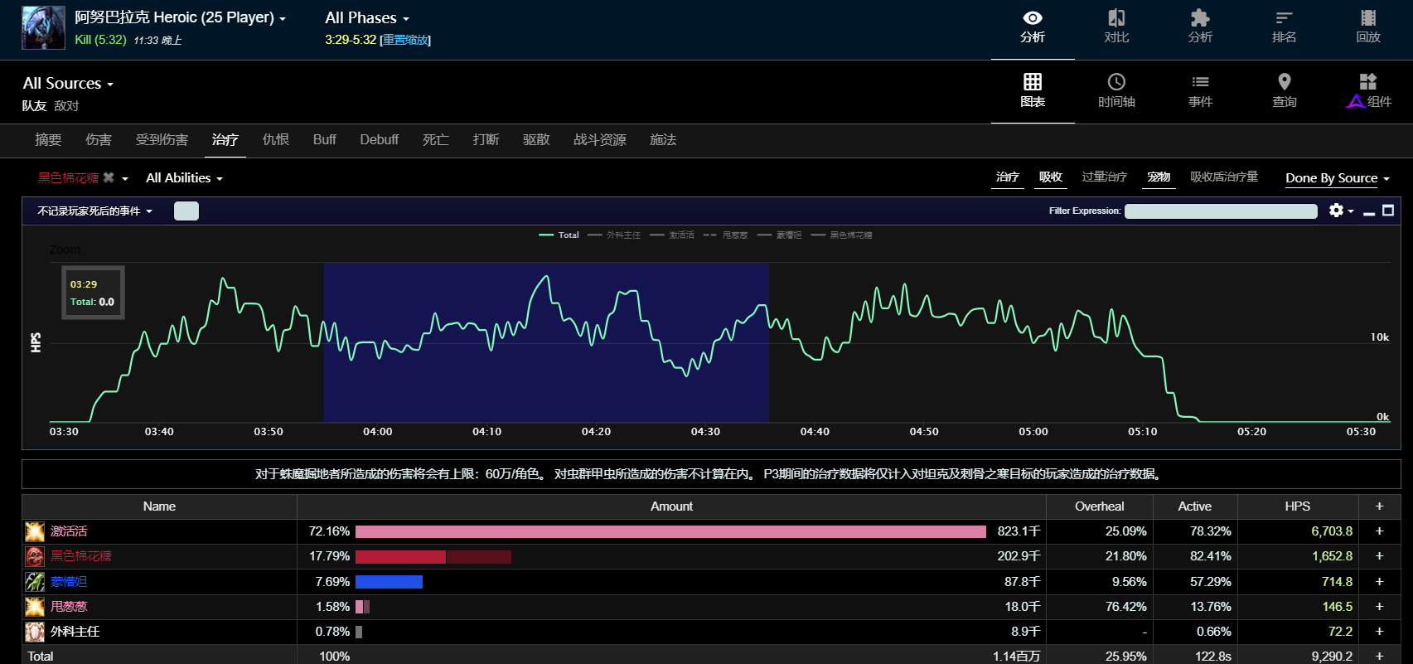Open the puzzle-icon 分析 view

point(1200,27)
